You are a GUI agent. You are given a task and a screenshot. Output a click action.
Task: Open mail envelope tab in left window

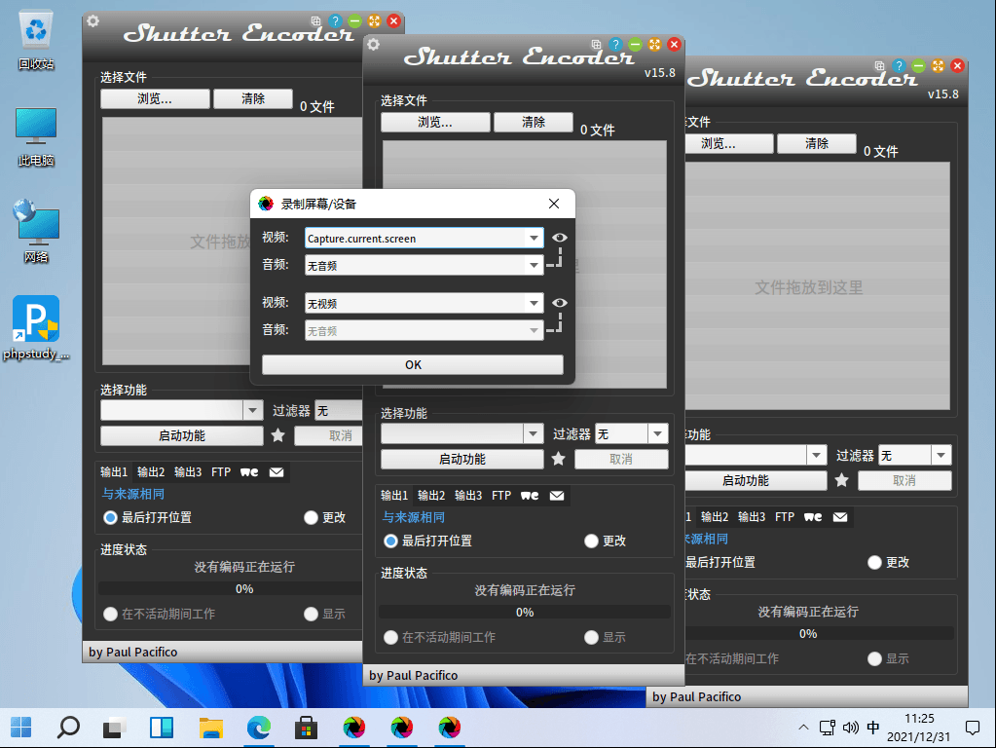pos(277,472)
